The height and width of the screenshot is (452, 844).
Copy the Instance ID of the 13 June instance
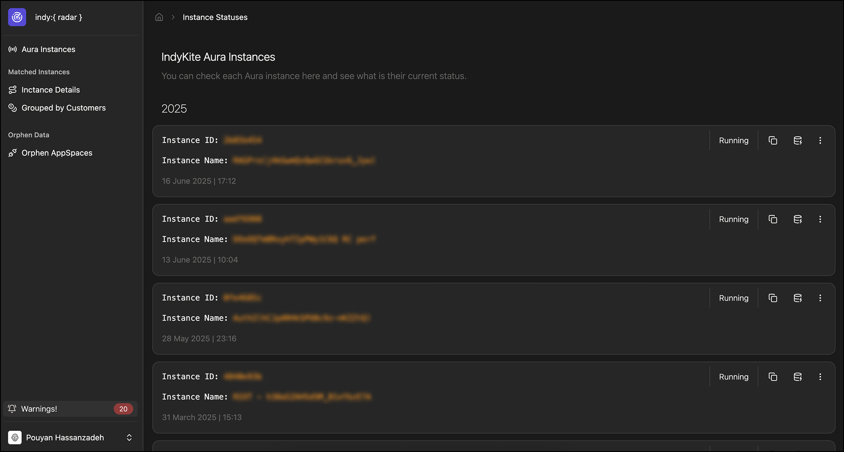[x=773, y=219]
